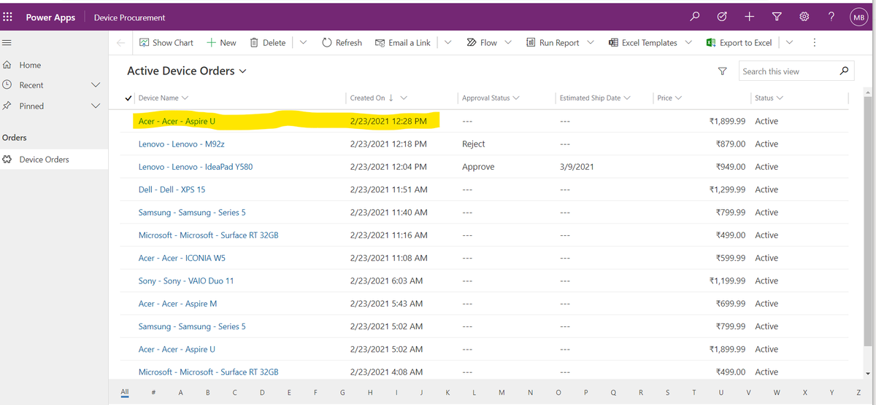The image size is (876, 405).
Task: Click Show Chart command
Action: click(x=166, y=43)
